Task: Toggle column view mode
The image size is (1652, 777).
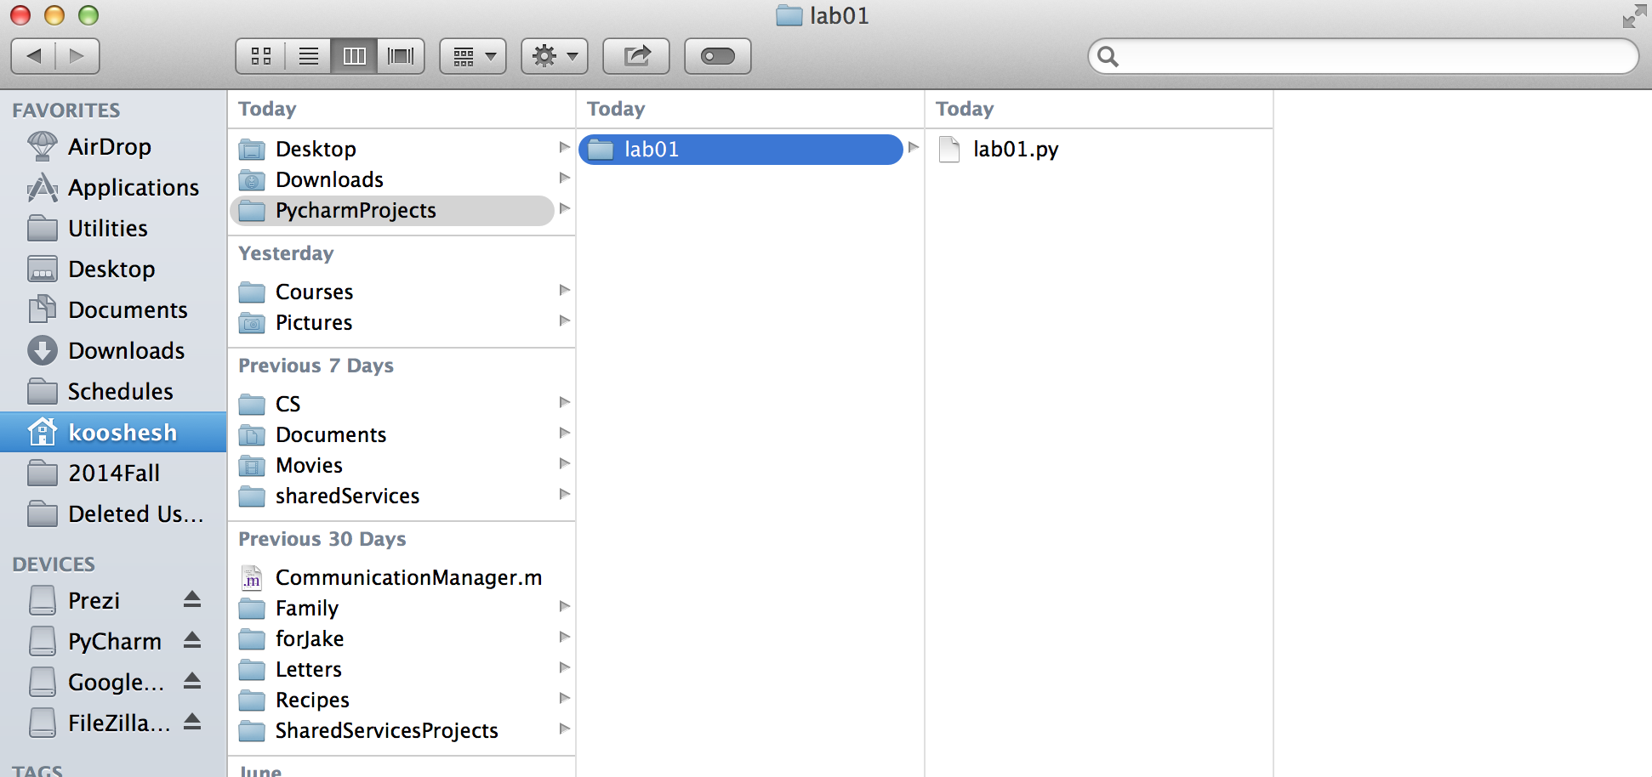Action: [354, 56]
